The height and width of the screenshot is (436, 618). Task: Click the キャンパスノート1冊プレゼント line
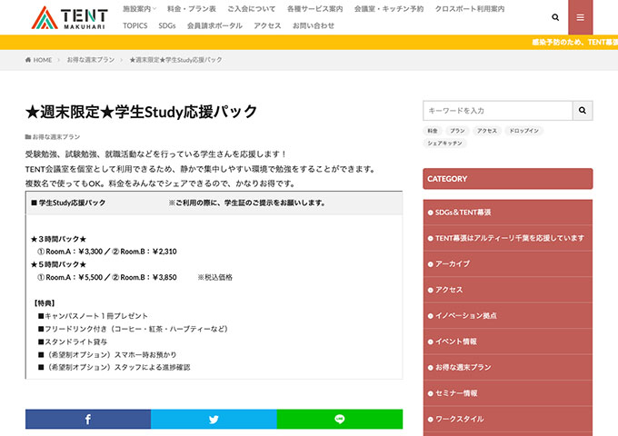93,316
